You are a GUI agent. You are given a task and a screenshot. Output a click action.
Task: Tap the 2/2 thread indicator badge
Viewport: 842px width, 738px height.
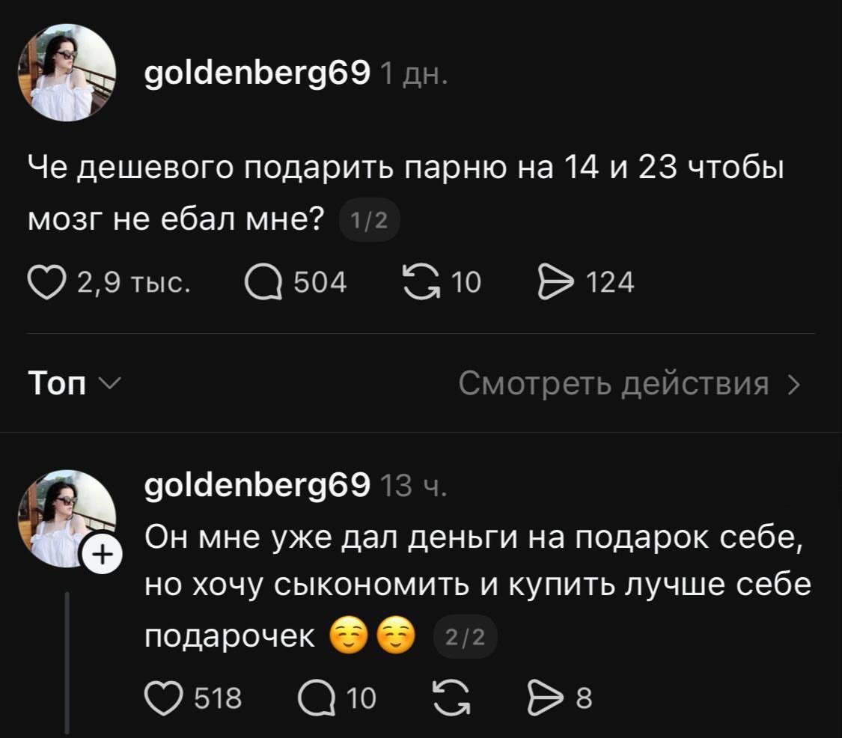[465, 638]
